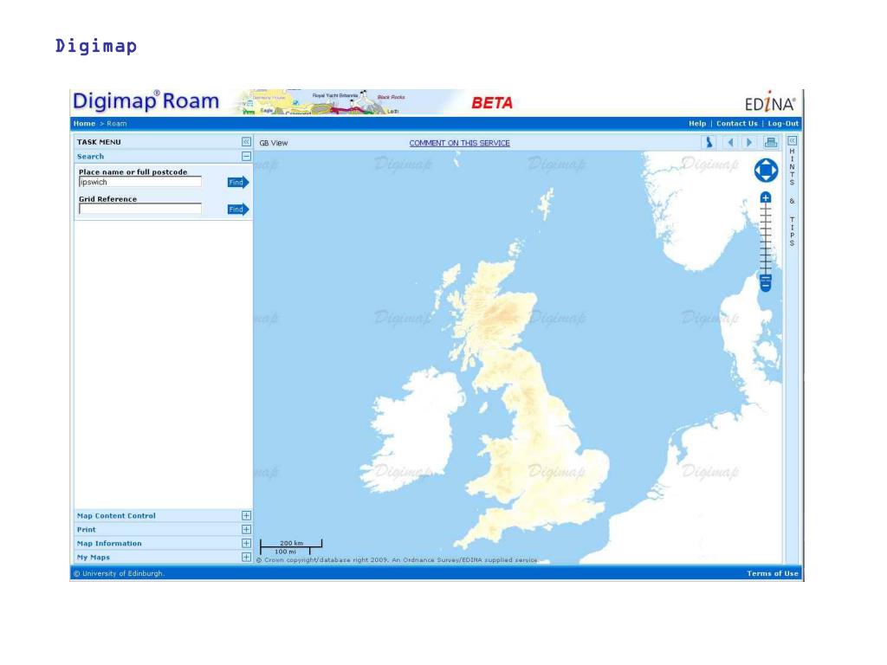Open the Contact Us link
887x665 pixels.
[x=736, y=123]
